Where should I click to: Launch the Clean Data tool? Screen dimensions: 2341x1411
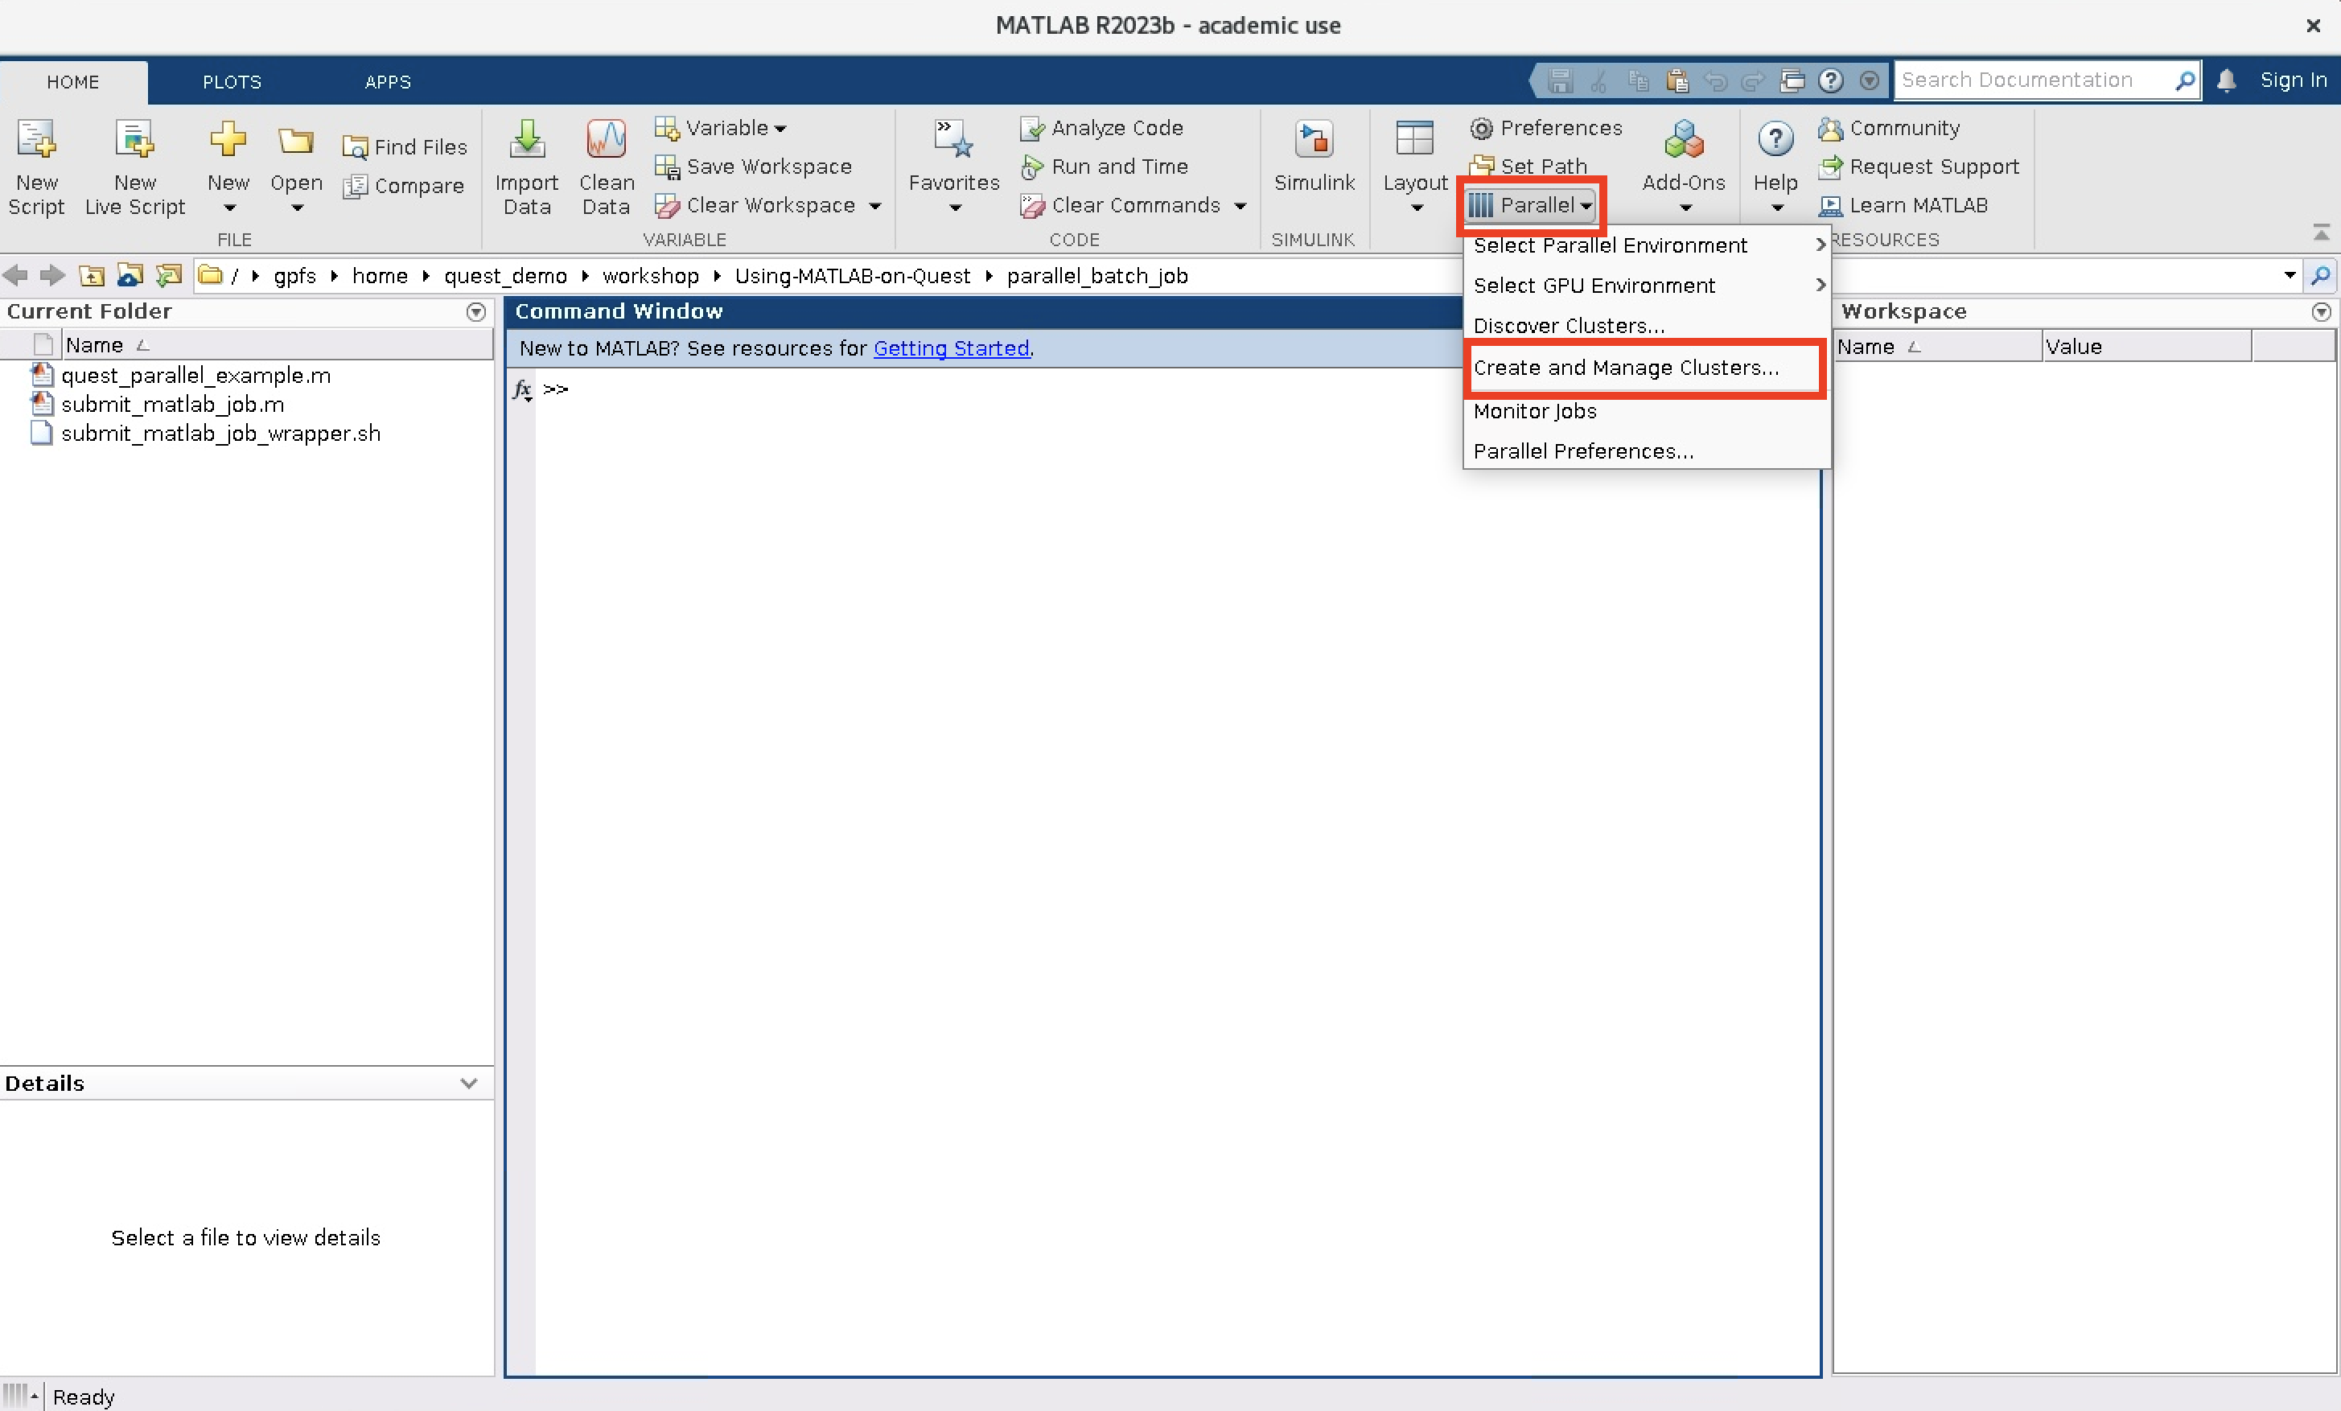coord(606,167)
